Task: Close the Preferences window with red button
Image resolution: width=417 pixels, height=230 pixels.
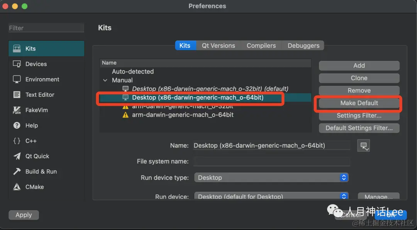Action: point(5,6)
